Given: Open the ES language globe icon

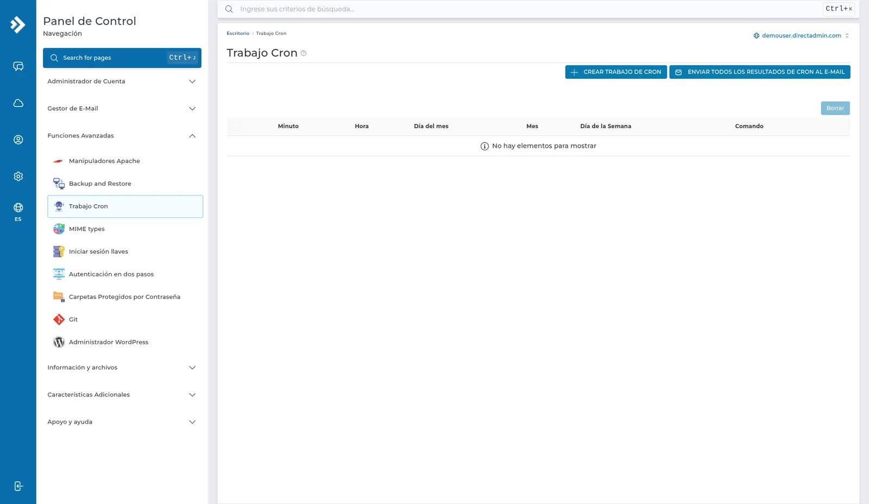Looking at the screenshot, I should point(18,211).
